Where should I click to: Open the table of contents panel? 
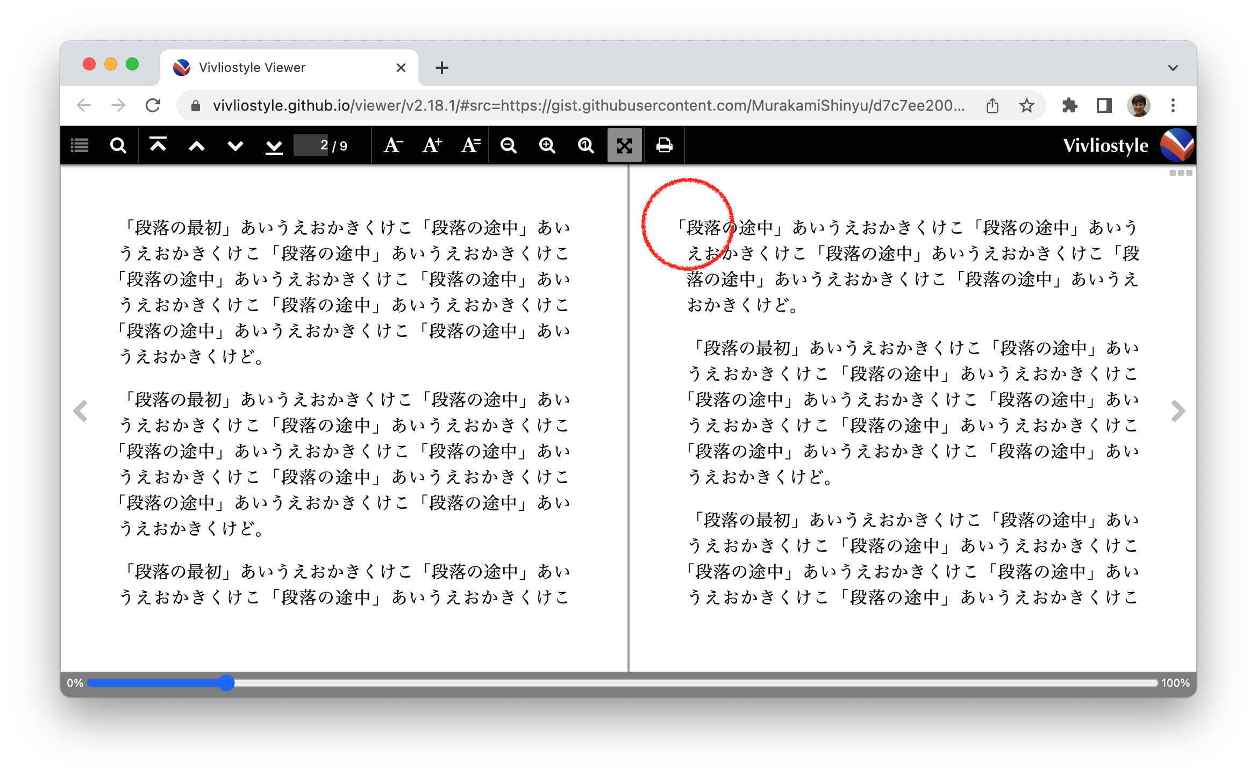[79, 145]
